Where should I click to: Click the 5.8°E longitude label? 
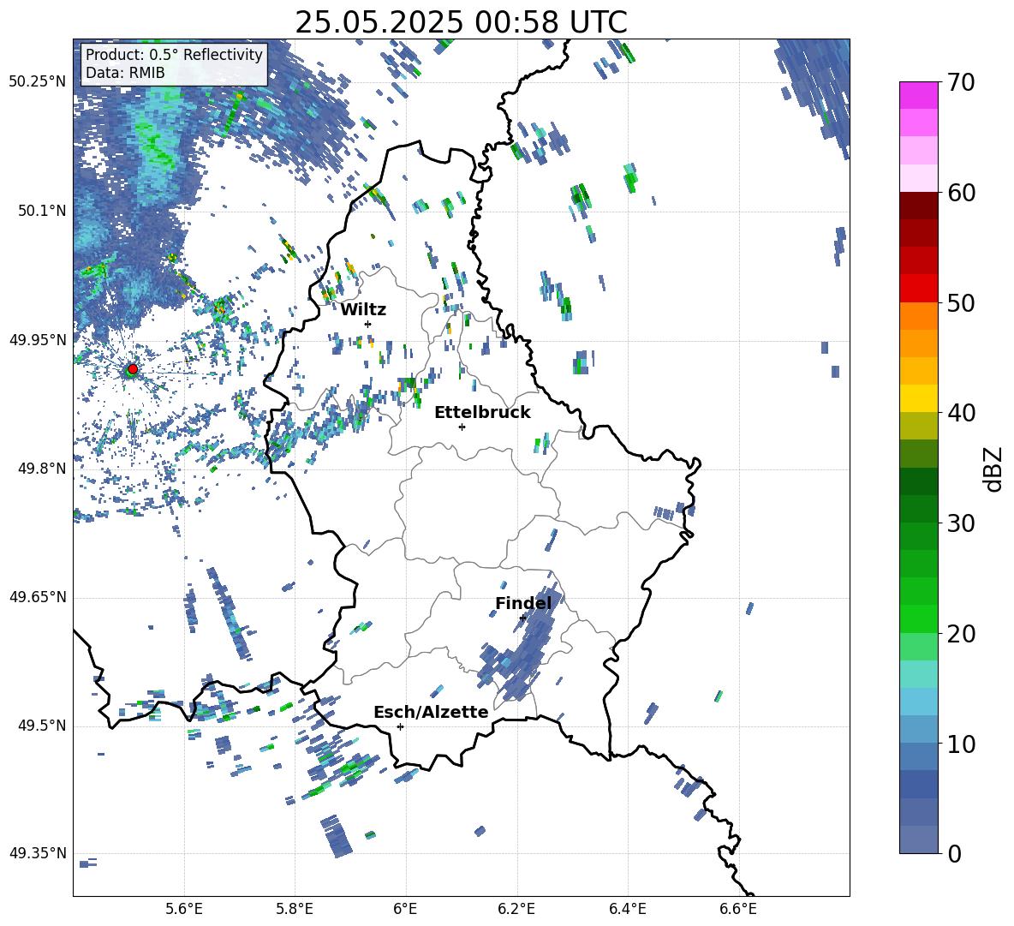295,909
